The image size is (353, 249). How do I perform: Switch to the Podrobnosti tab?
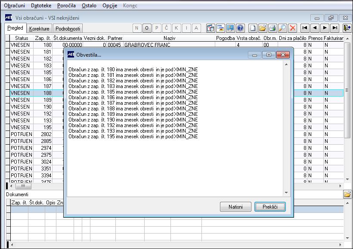click(68, 28)
